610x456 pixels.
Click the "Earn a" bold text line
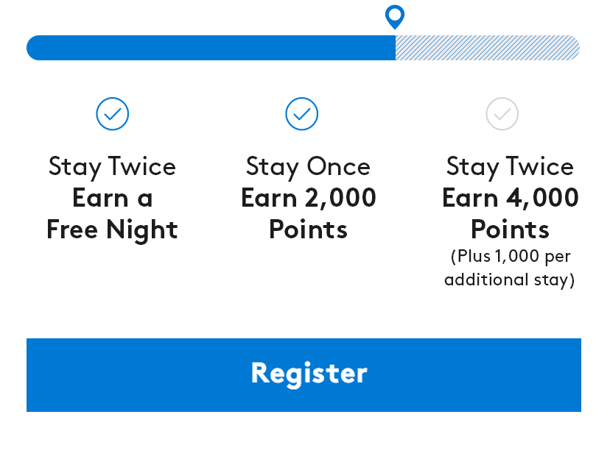tap(112, 198)
